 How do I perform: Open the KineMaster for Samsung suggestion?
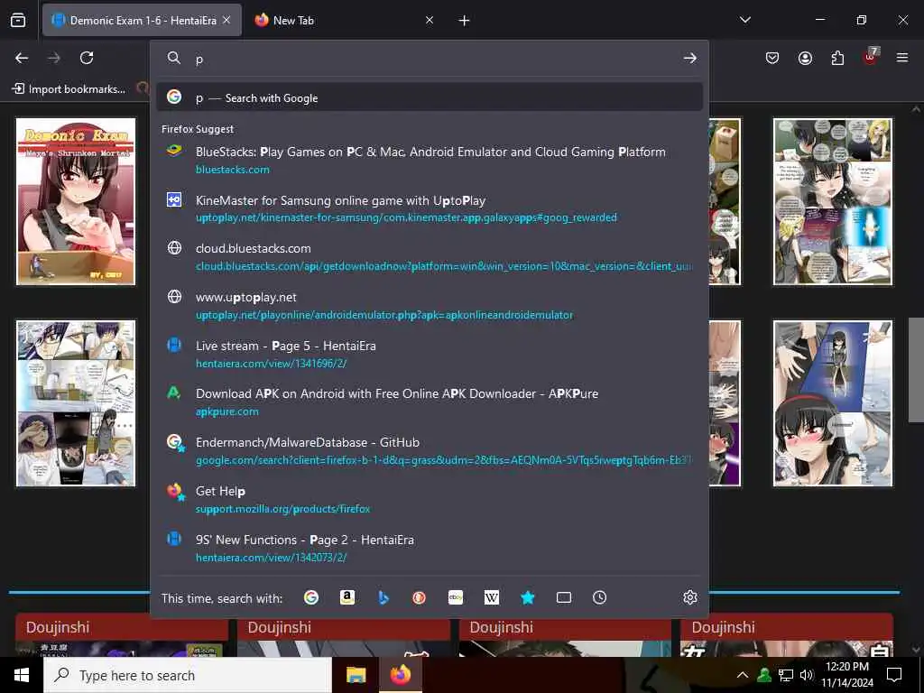pos(430,208)
